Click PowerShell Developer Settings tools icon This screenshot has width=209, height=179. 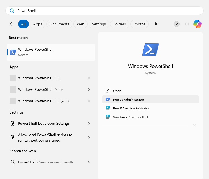point(13,123)
